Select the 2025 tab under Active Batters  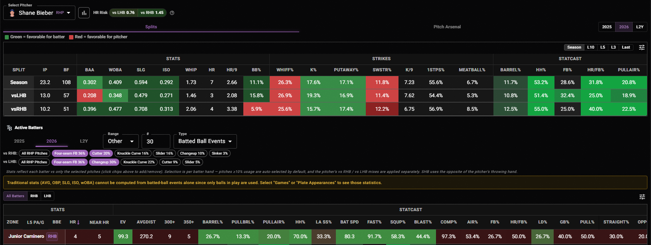(19, 141)
